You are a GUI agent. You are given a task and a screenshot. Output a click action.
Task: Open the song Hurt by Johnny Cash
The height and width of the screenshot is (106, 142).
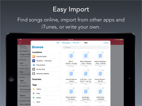24,64
